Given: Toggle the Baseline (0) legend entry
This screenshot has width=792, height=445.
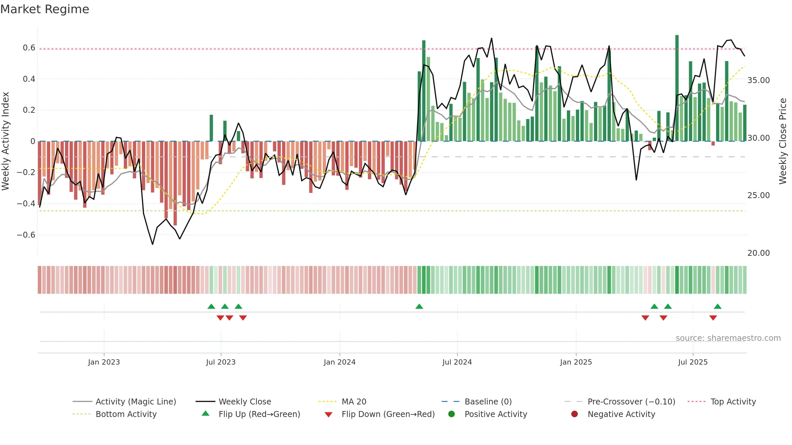Looking at the screenshot, I should tap(477, 401).
